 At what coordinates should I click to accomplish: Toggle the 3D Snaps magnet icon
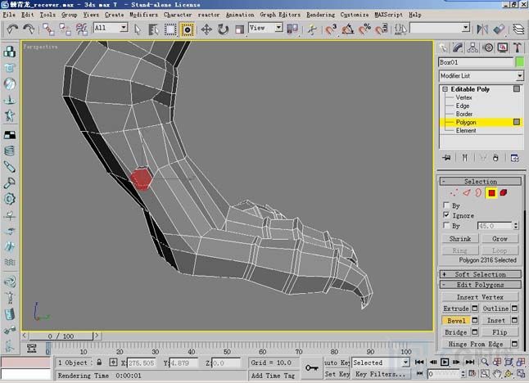331,29
